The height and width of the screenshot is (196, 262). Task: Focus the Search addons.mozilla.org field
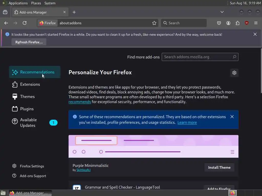pos(200,57)
